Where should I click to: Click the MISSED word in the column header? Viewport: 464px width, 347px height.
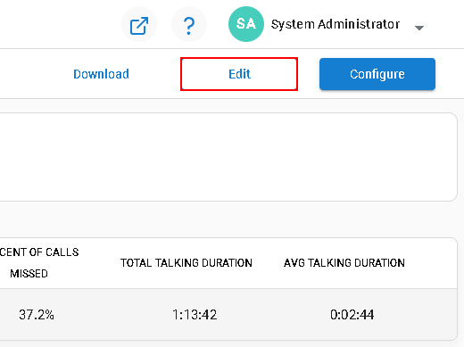coord(29,274)
